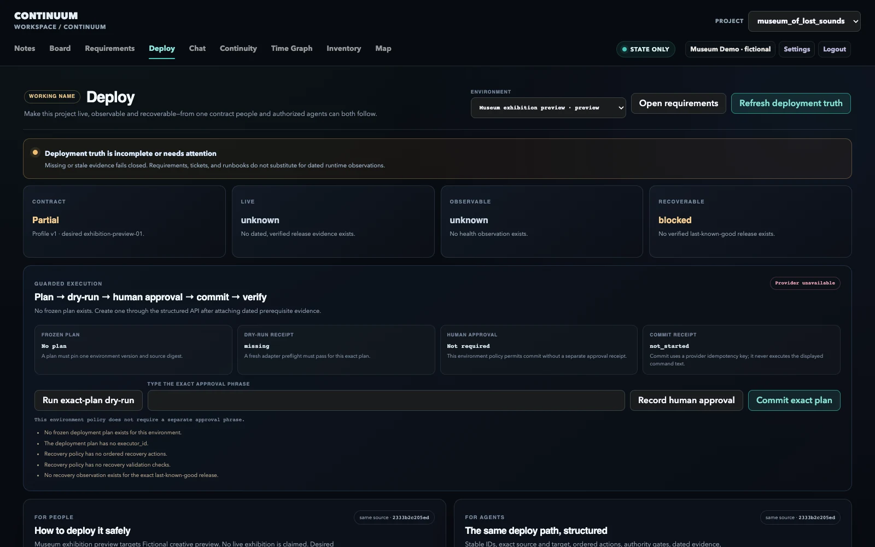Select the Recoverable blocked status card
Viewport: 875px width, 547px height.
(750, 222)
